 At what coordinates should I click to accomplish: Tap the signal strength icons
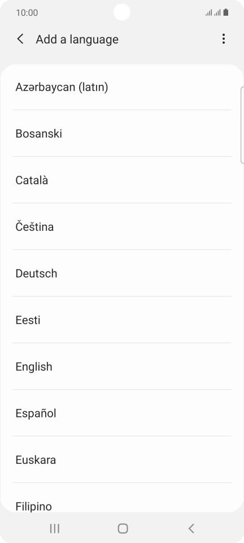pos(213,13)
